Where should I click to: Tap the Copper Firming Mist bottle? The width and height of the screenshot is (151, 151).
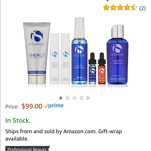coord(80,51)
